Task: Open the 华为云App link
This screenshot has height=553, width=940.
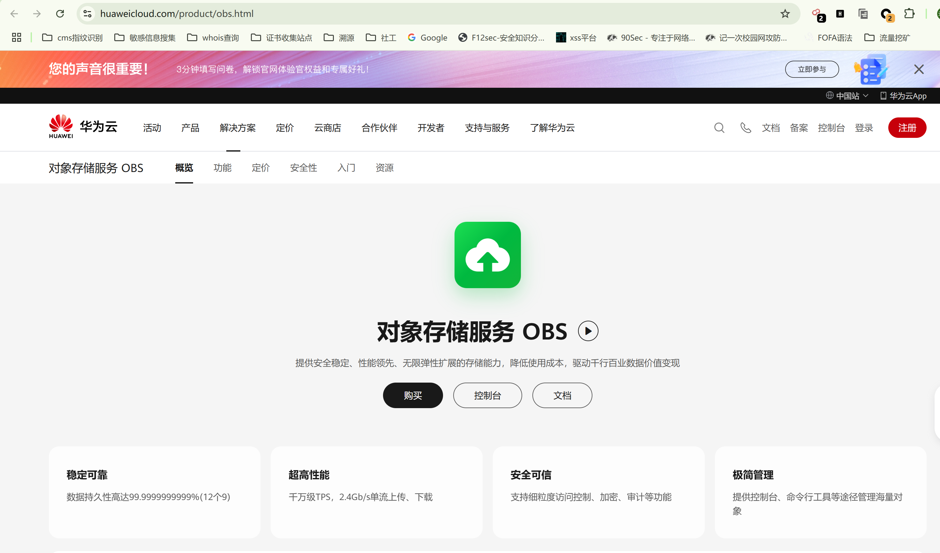Action: coord(903,96)
